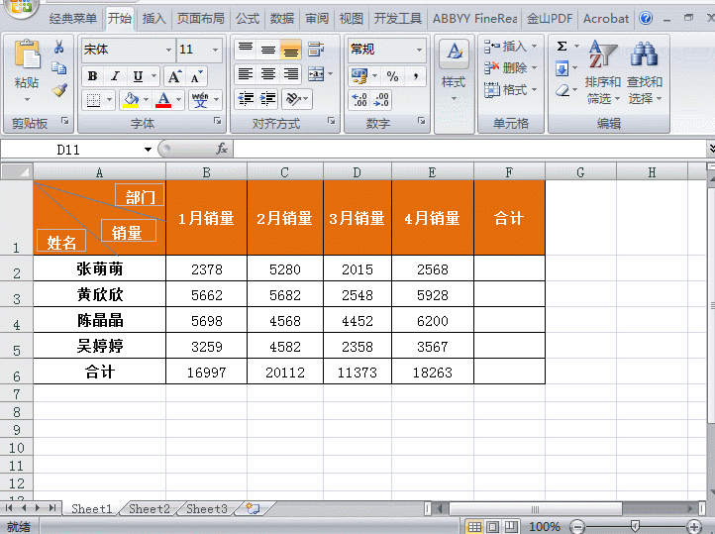Switch to the Sheet2 worksheet tab

click(149, 508)
